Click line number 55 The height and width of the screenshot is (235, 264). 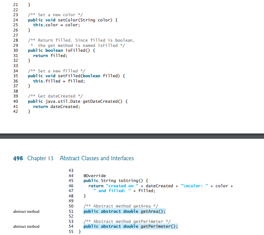71,232
